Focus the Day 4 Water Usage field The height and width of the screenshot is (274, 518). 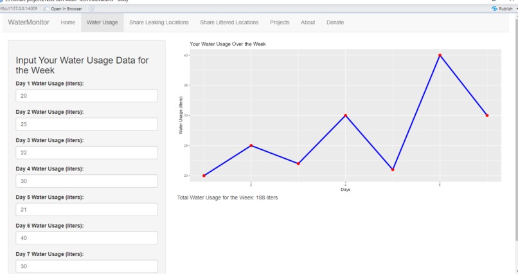click(87, 181)
